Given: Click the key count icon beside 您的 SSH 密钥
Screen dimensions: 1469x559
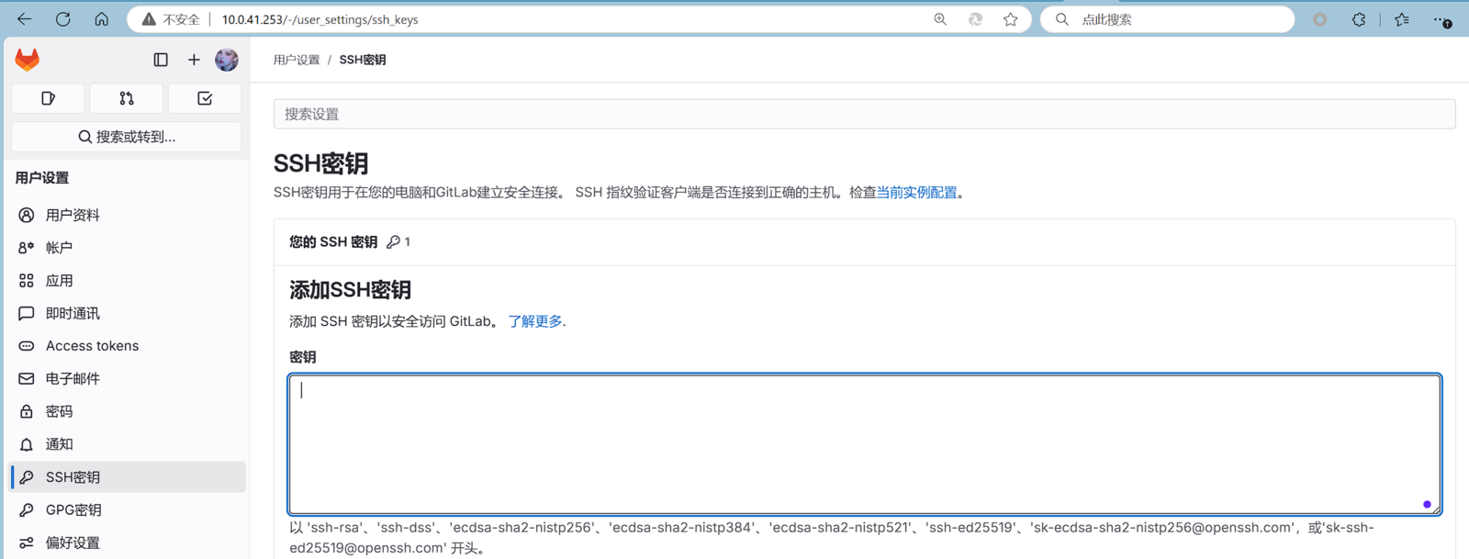Looking at the screenshot, I should [394, 242].
